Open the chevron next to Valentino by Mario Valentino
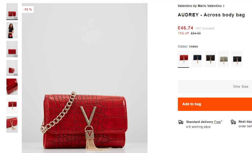This screenshot has width=252, height=153. (224, 6)
